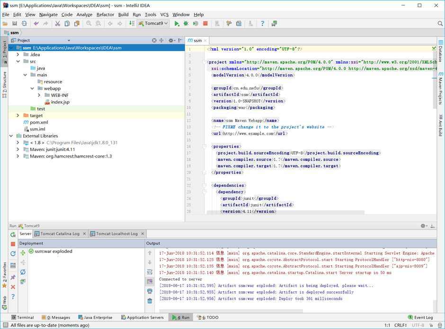Expand the WEB-INF folder
This screenshot has width=445, height=329.
[39, 95]
